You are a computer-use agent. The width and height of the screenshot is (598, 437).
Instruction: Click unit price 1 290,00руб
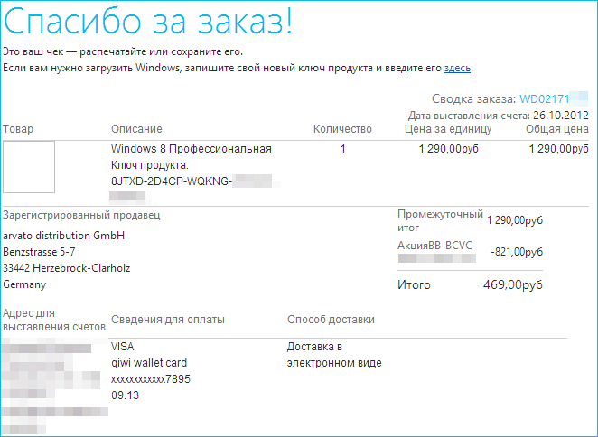[448, 149]
